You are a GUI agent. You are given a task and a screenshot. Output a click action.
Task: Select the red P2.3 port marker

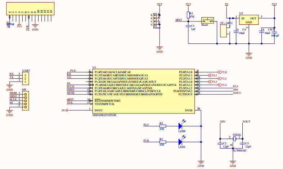point(212,82)
